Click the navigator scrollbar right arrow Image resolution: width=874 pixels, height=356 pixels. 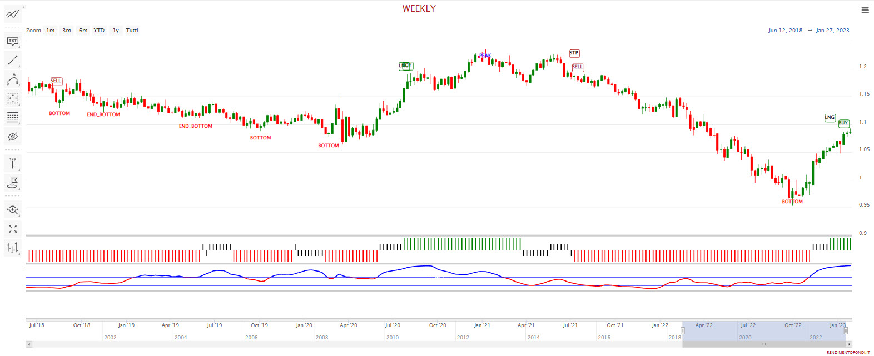(x=848, y=344)
